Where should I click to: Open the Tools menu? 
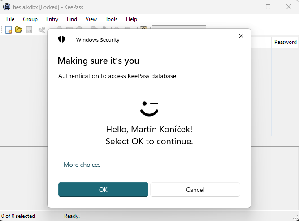tap(111, 19)
